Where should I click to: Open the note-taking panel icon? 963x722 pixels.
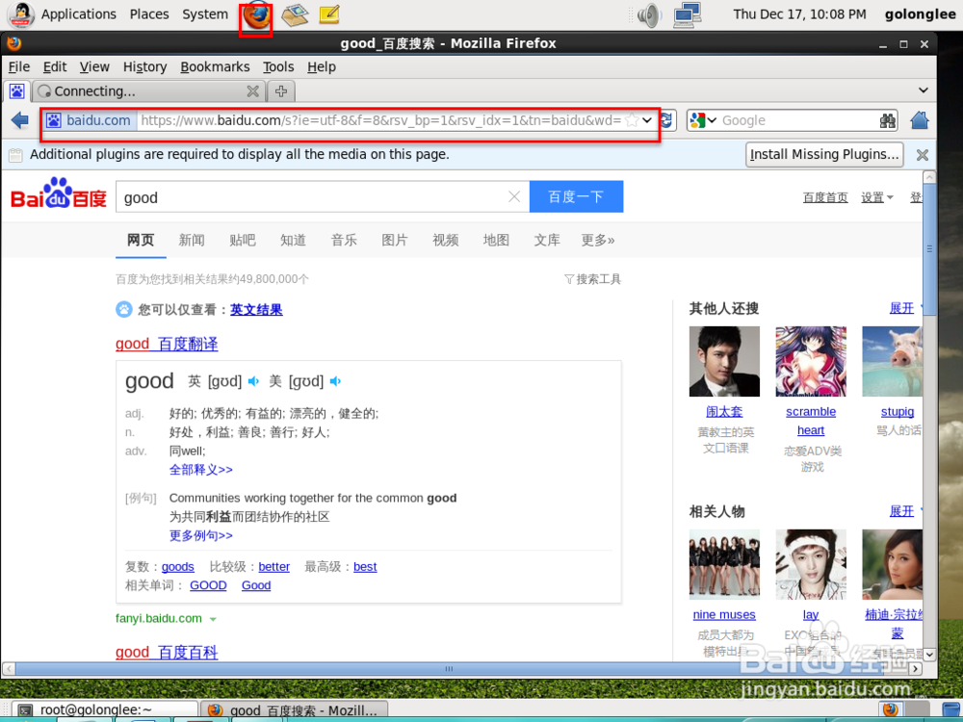click(329, 14)
